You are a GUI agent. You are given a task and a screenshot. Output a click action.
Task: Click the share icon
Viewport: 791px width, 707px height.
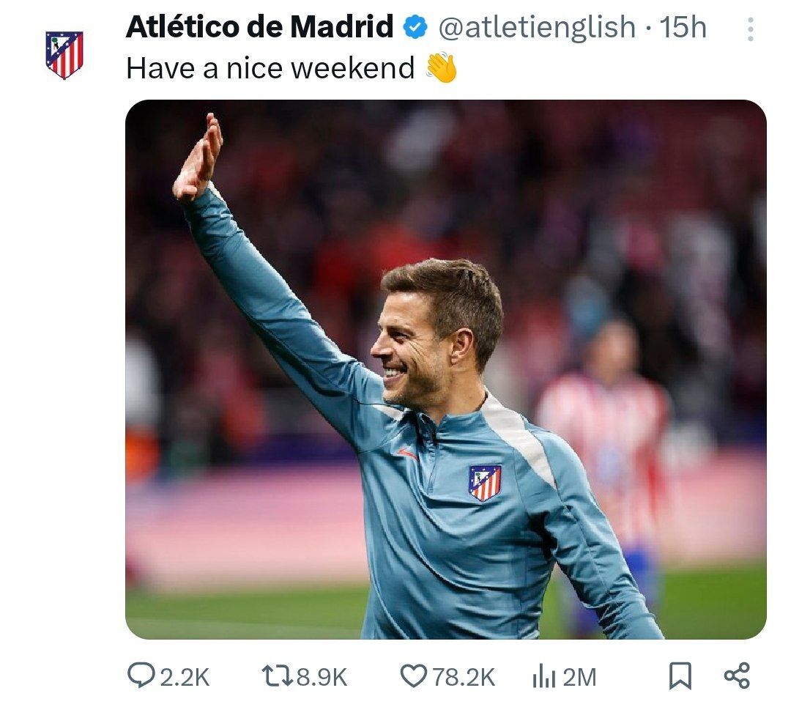coord(736,675)
